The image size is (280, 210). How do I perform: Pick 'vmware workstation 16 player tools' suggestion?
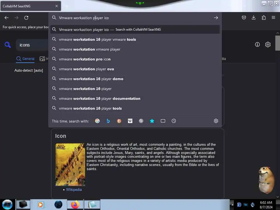(x=135, y=108)
